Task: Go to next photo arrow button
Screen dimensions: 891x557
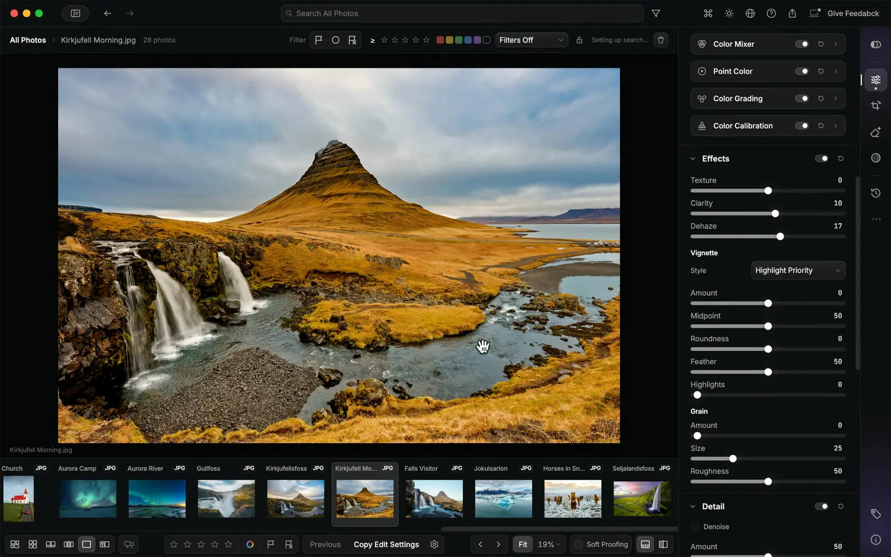Action: 498,544
